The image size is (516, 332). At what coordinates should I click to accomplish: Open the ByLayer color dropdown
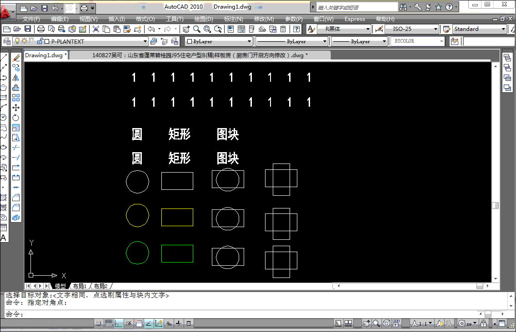click(x=249, y=41)
